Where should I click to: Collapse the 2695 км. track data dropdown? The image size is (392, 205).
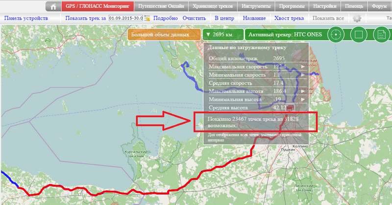tap(223, 35)
